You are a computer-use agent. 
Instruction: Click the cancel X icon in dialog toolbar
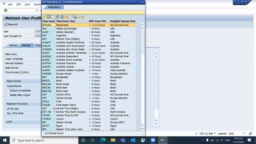[49, 17]
